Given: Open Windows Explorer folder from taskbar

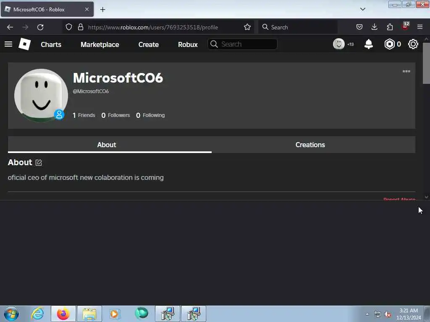Looking at the screenshot, I should point(89,314).
